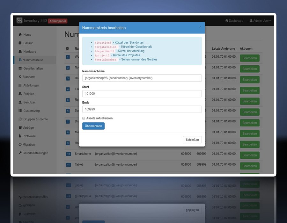Click the Migration refresh icon

click(20, 144)
